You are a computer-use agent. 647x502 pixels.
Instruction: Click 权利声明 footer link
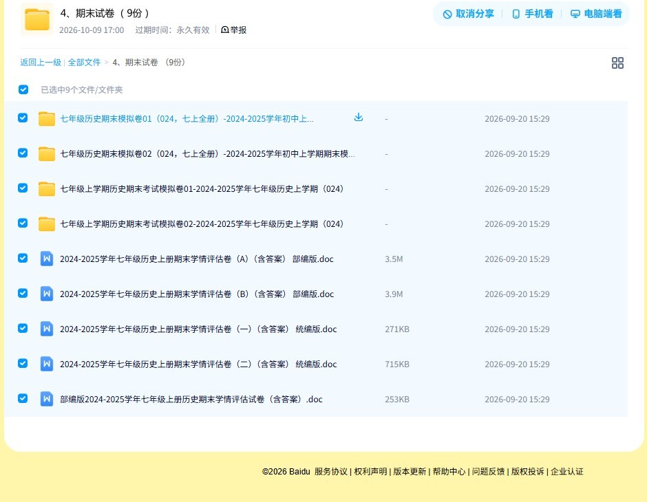click(370, 472)
